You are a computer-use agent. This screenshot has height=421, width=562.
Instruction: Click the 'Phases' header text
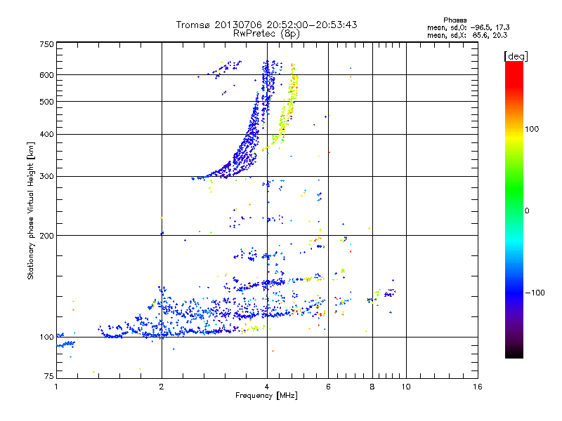tap(455, 20)
